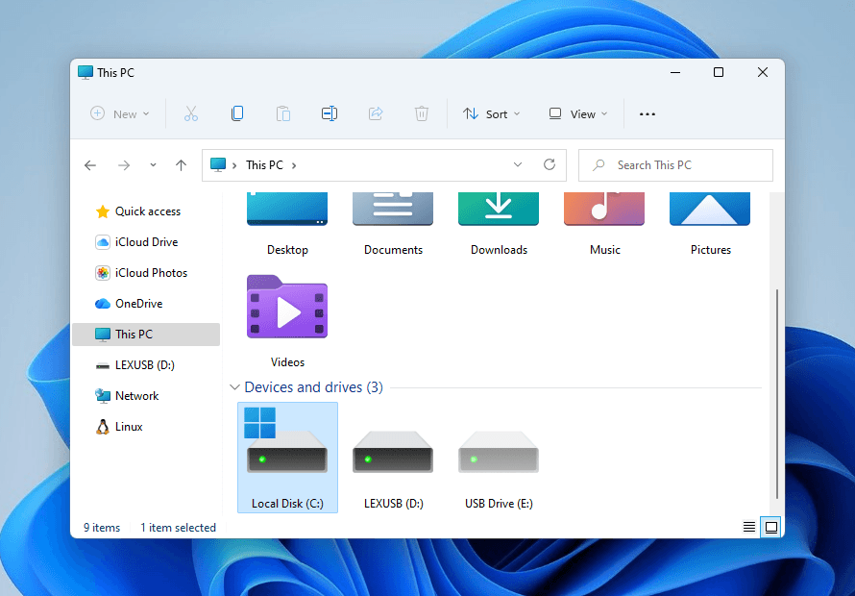This screenshot has width=855, height=596.
Task: Maximize the This PC window
Action: 719,72
